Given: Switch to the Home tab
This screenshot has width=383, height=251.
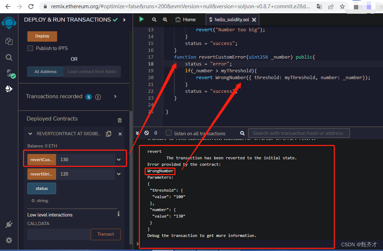Looking at the screenshot, I should [186, 19].
